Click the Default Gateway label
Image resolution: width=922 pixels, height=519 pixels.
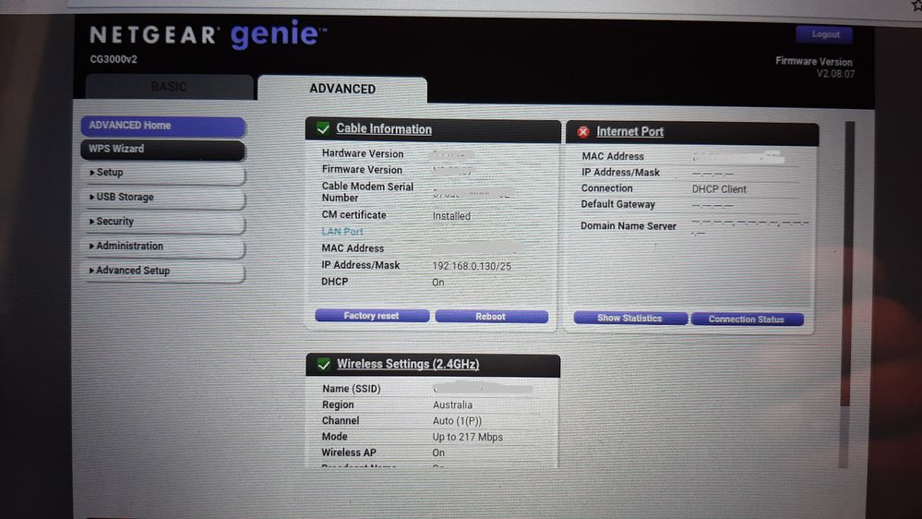point(617,204)
